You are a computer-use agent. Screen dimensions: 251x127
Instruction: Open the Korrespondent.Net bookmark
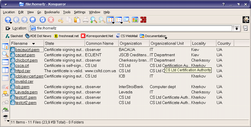pyautogui.click(x=97, y=36)
